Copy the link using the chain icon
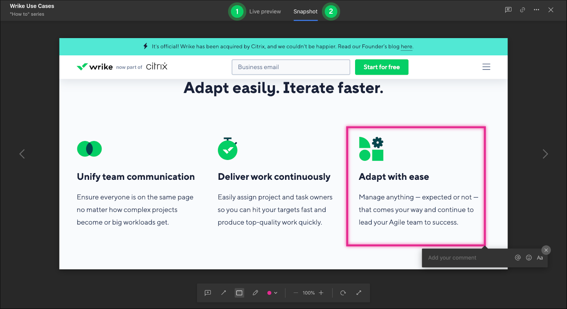 (523, 10)
